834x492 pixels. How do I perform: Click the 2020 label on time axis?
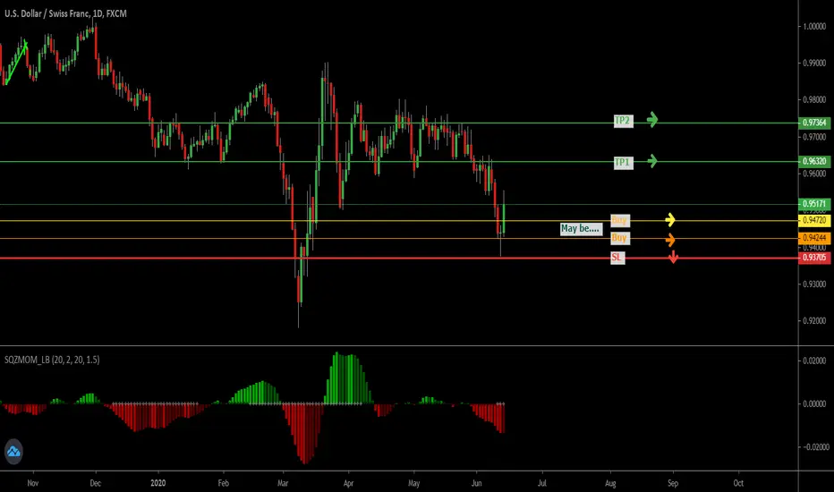[x=158, y=483]
